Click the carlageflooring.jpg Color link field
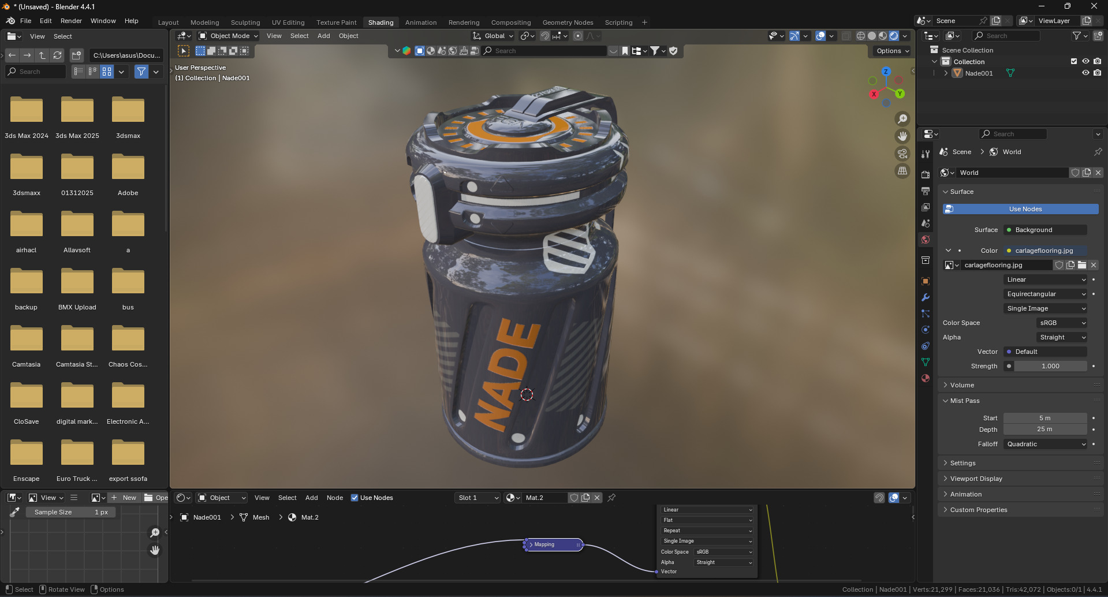This screenshot has width=1108, height=597. (1046, 251)
